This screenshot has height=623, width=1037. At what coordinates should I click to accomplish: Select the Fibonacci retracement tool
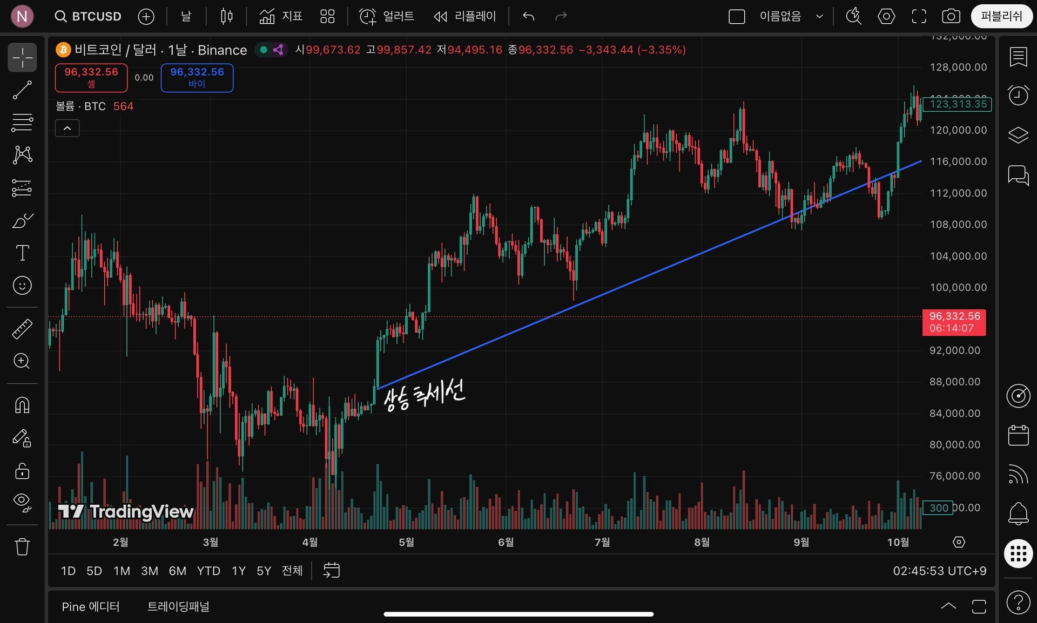[22, 123]
